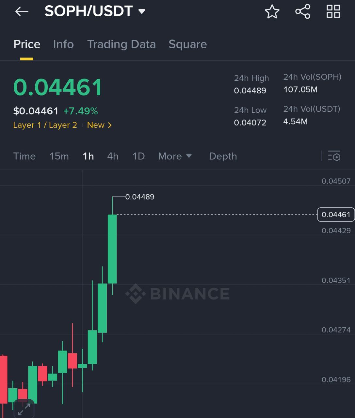Screen dimensions: 355x418
Task: Tap the 0.04196 price axis label
Action: pos(336,379)
